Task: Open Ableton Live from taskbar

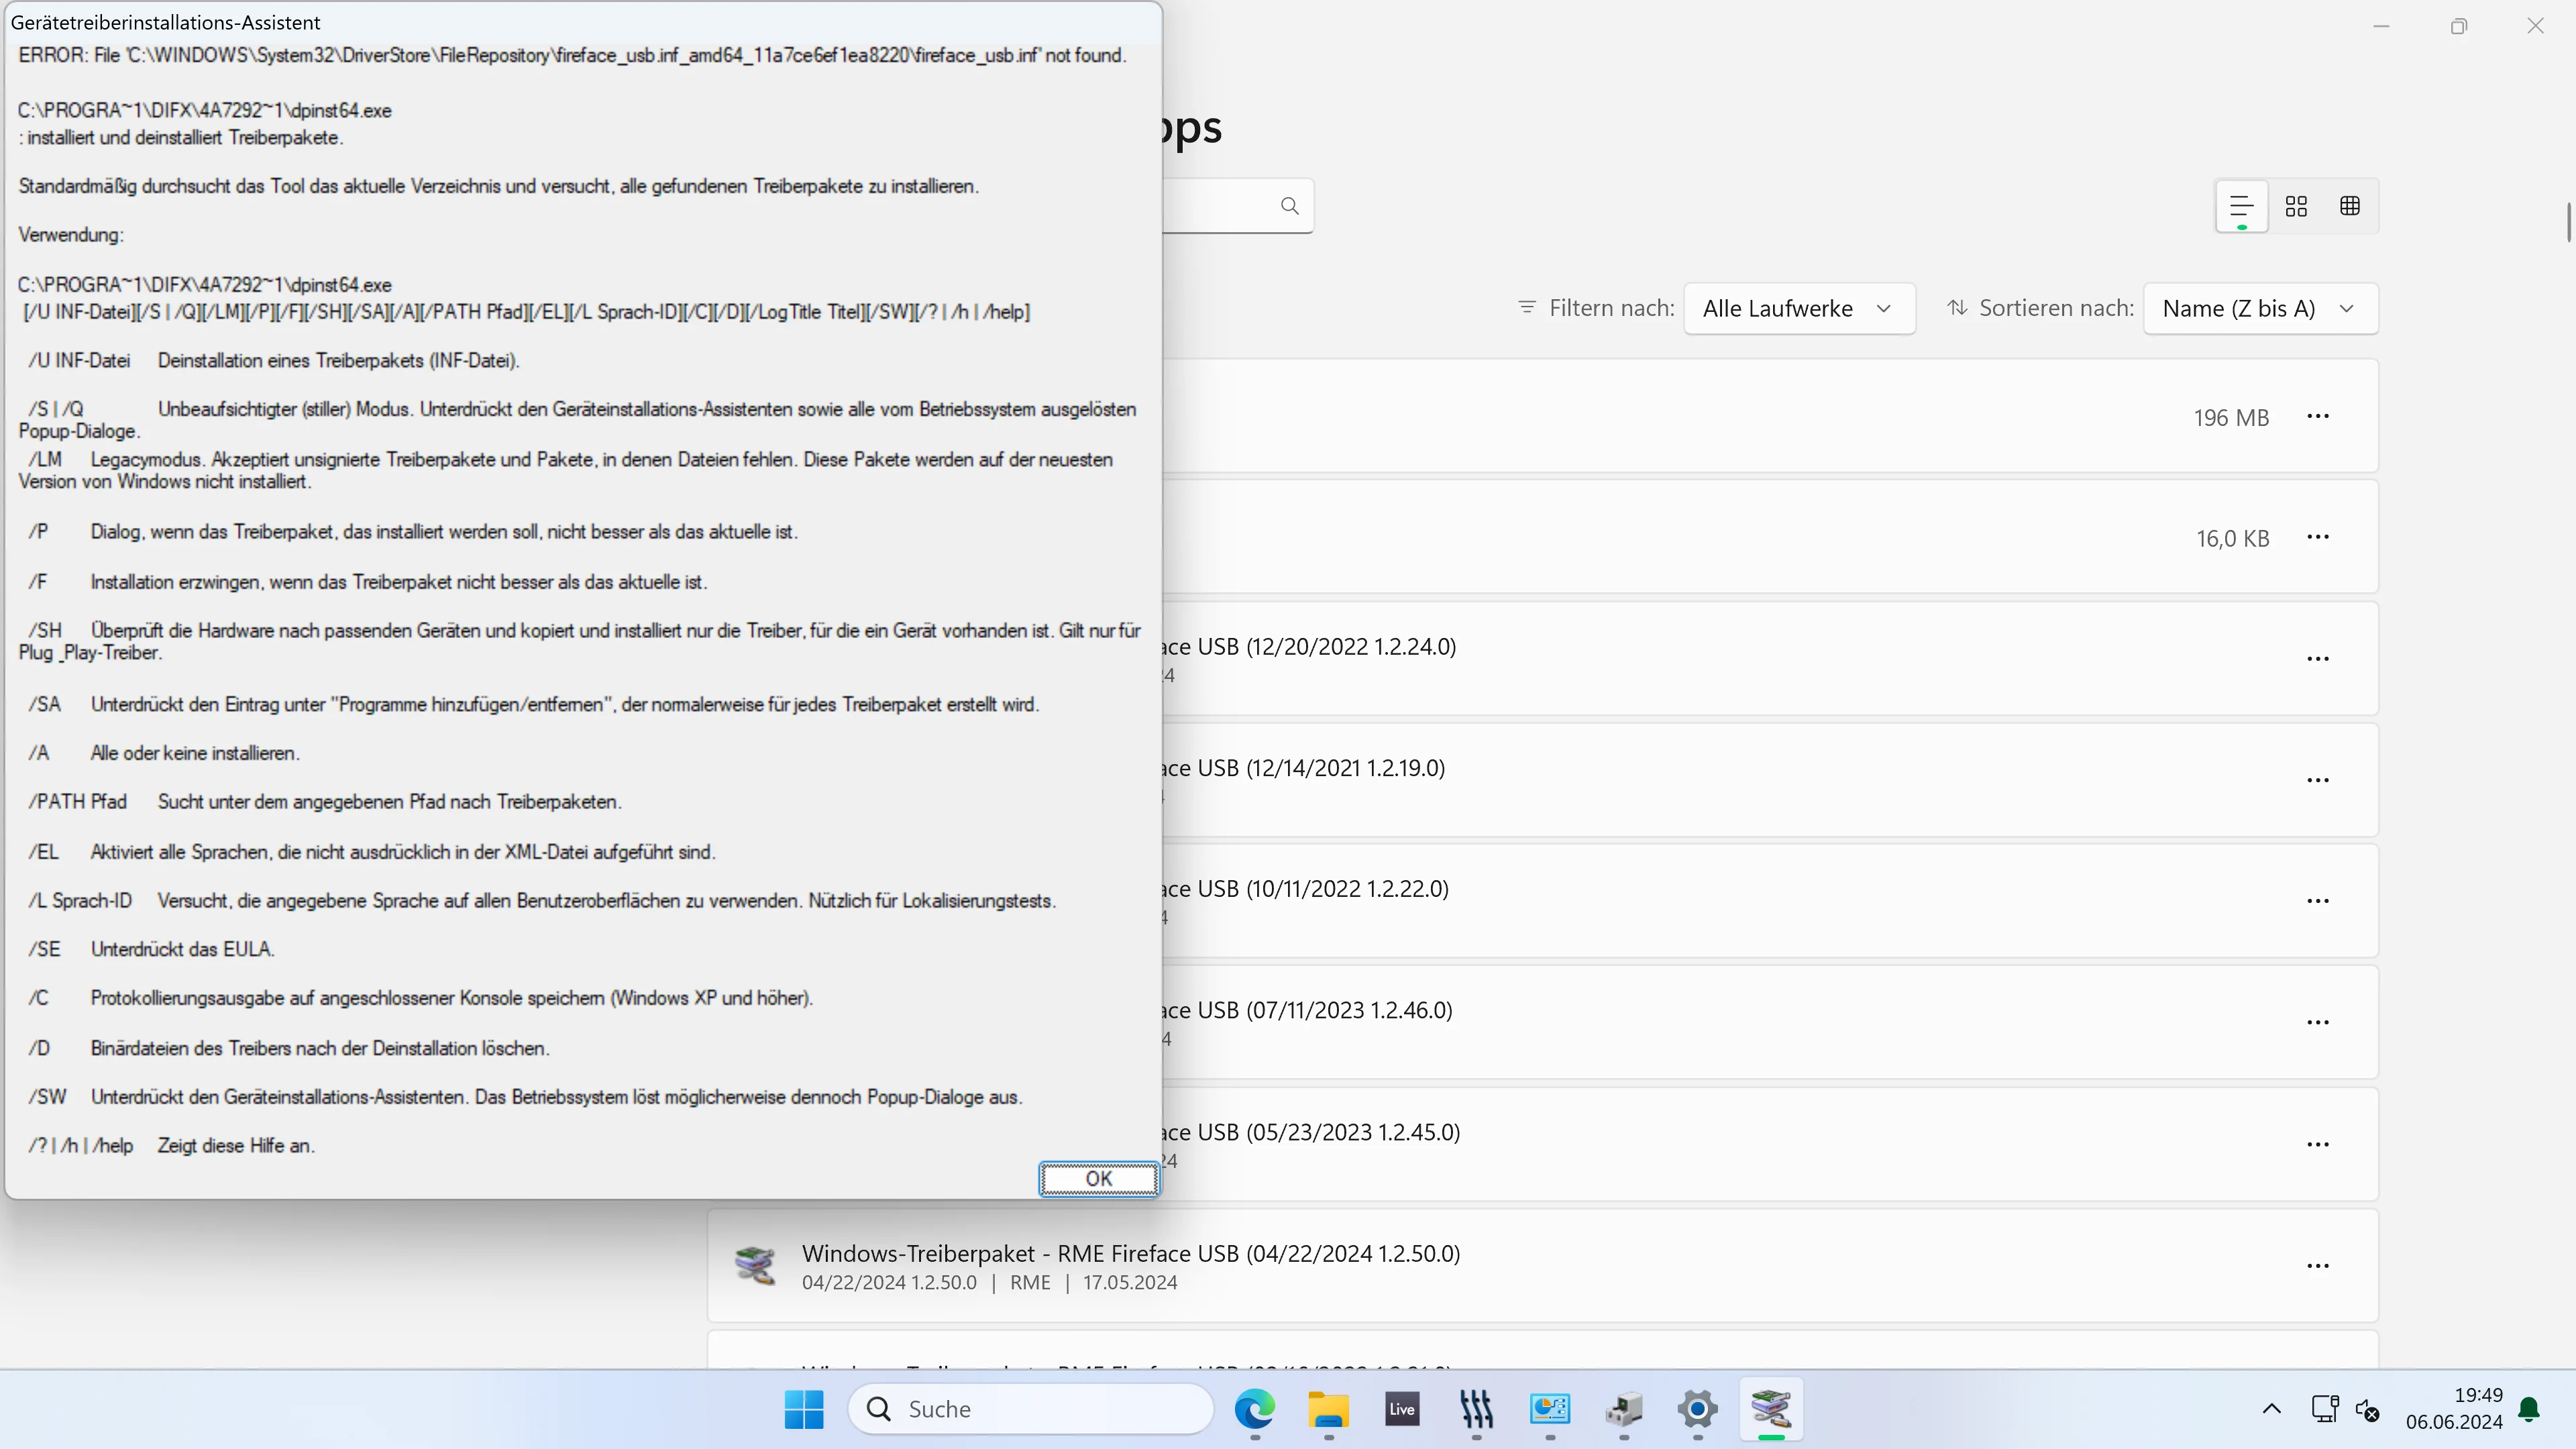Action: coord(1402,1409)
